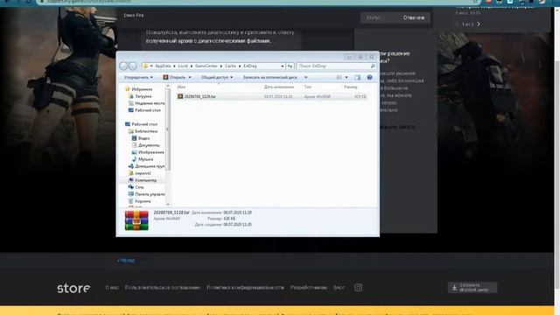Click Записать на оптический диск

pyautogui.click(x=269, y=78)
